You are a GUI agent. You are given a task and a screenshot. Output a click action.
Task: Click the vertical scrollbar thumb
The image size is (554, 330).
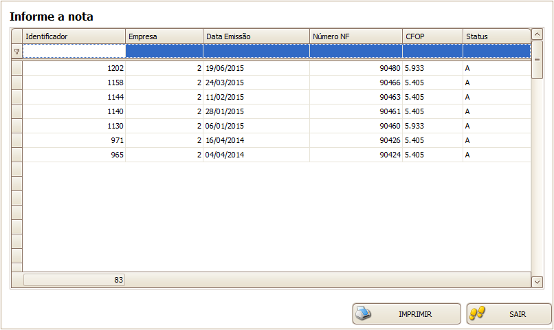(x=538, y=60)
